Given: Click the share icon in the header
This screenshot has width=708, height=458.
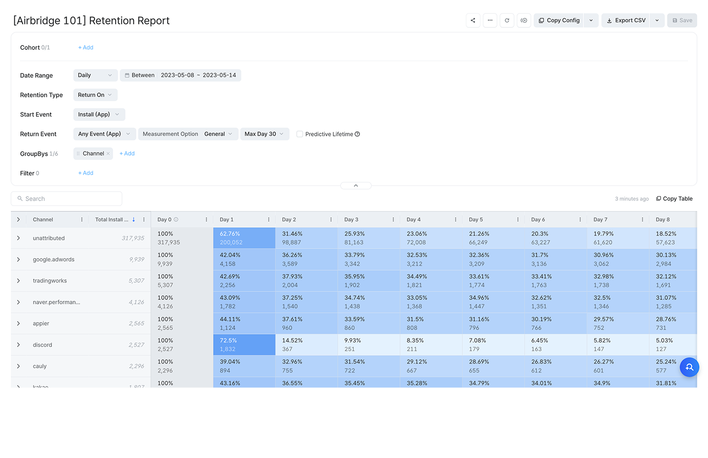Looking at the screenshot, I should point(473,20).
